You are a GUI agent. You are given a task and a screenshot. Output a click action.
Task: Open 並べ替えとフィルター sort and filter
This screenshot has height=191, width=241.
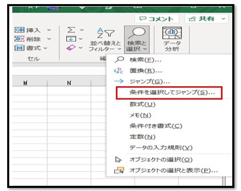(x=105, y=40)
